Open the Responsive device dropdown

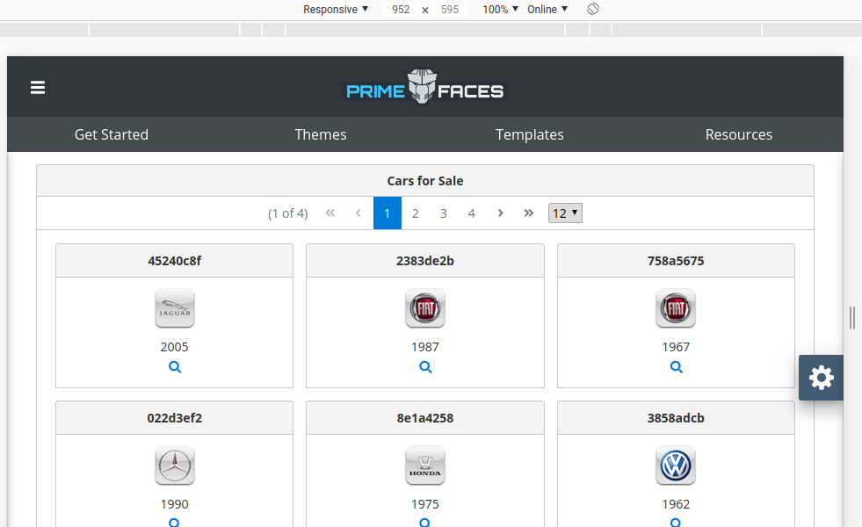(x=336, y=10)
